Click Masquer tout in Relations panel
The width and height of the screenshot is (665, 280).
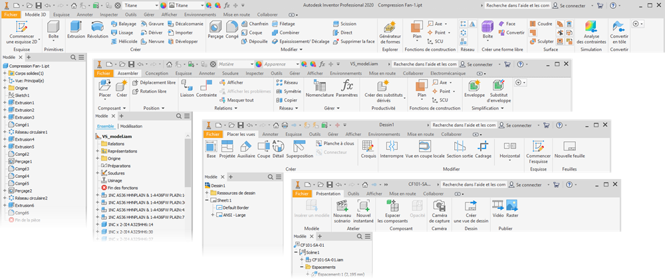pos(237,100)
